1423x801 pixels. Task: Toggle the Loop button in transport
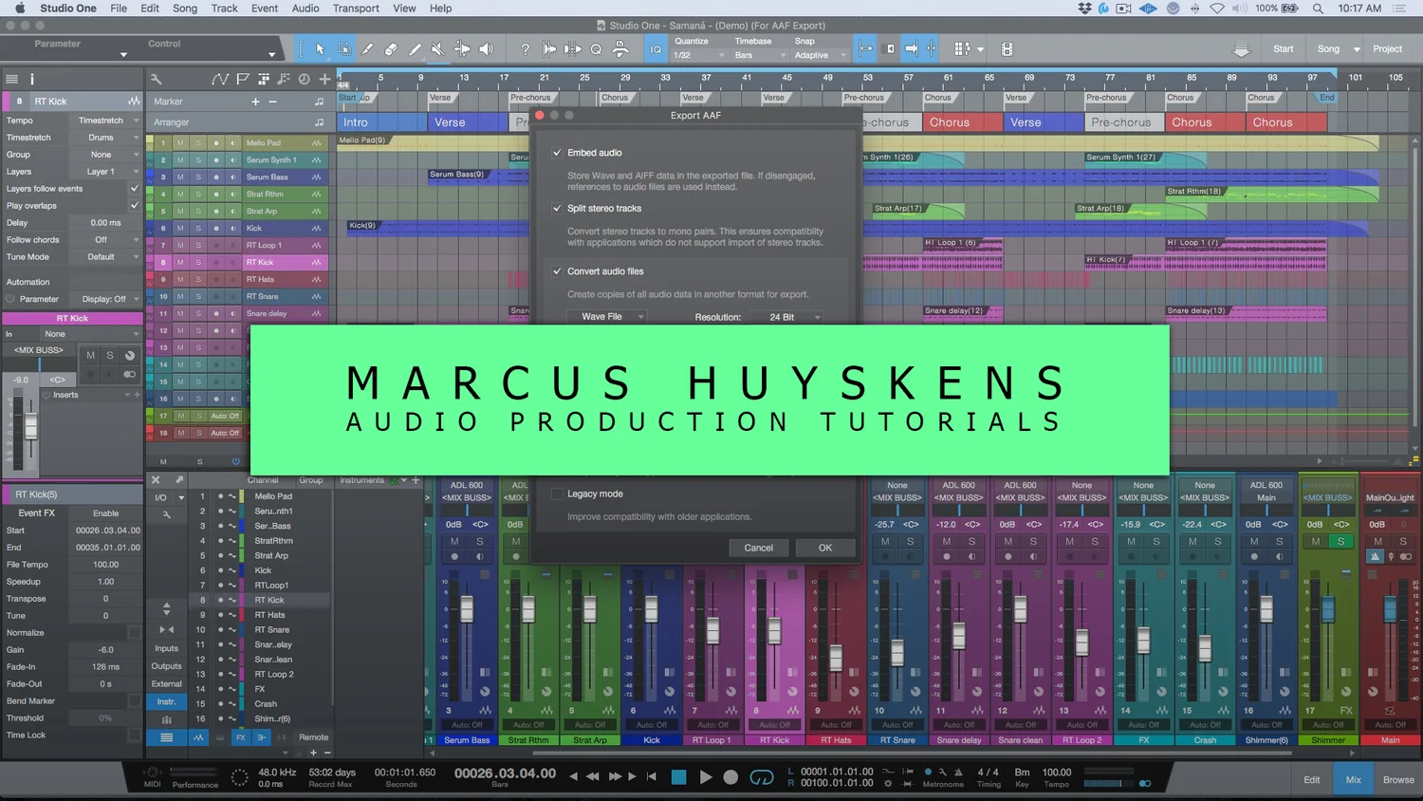point(762,776)
